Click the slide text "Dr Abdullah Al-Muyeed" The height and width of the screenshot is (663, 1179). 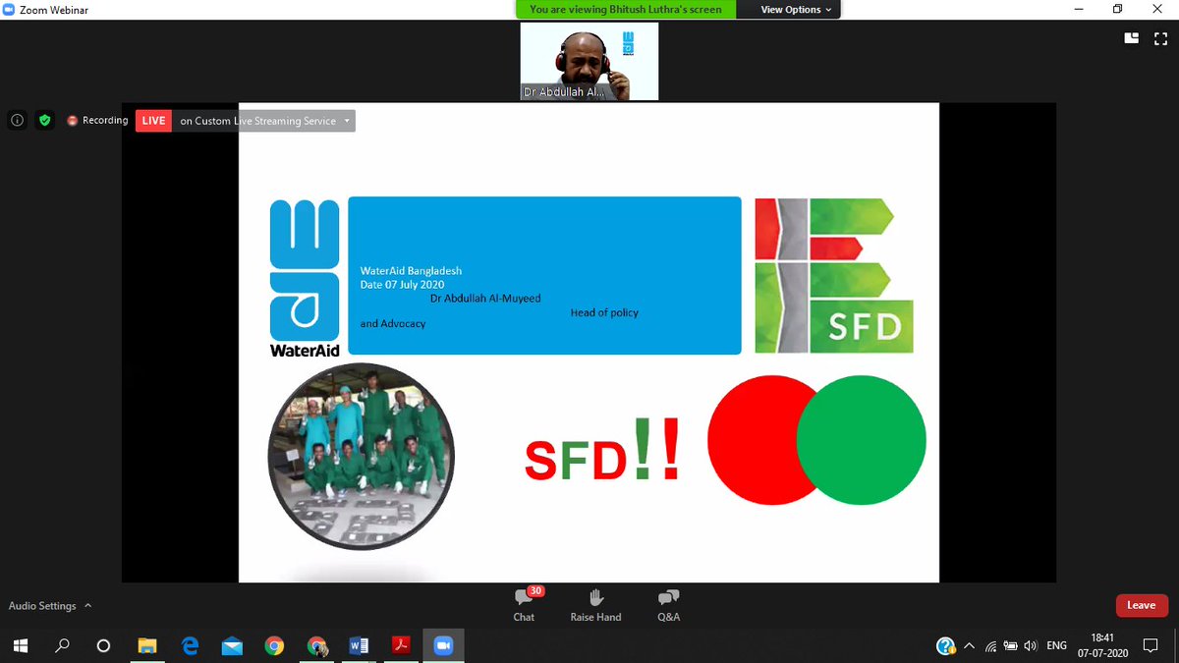point(485,299)
